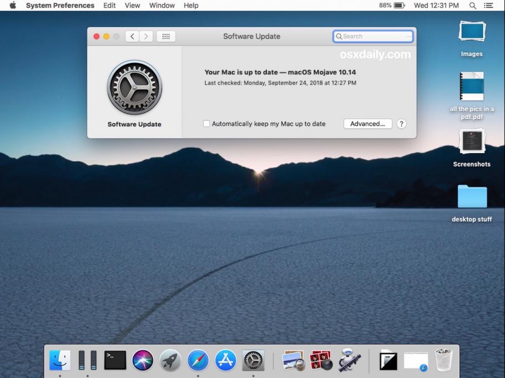Open Photo Booth from the Dock
The image size is (505, 378).
point(321,360)
